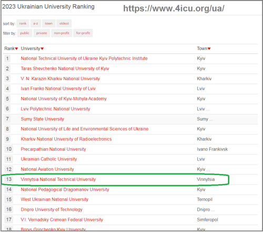
Task: Open Lviv Polytechnic National University link
Action: pos(55,109)
